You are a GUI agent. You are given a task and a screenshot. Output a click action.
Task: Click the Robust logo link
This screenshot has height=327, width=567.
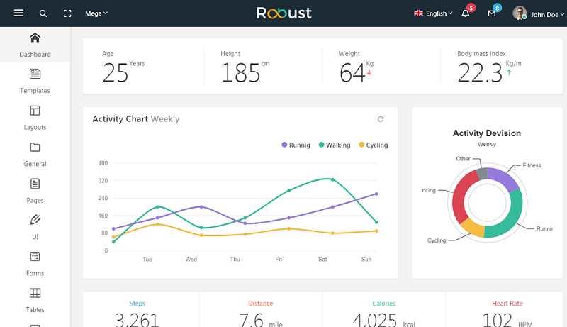284,13
